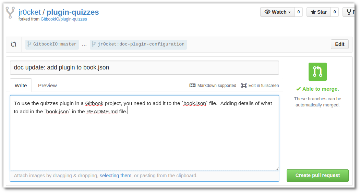Screen dimensions: 360x193
Task: Click the Markdown icon
Action: [192, 86]
